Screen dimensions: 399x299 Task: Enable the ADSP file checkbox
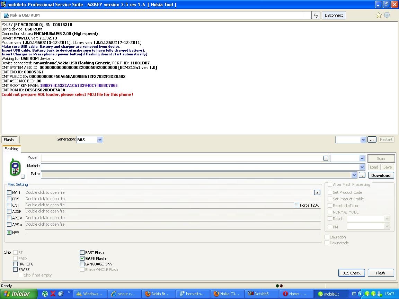click(x=9, y=211)
